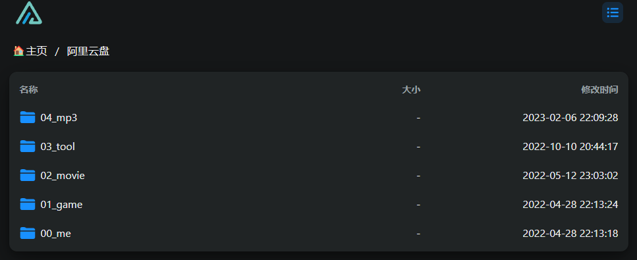The width and height of the screenshot is (637, 260).
Task: Open the 01_game folder name
Action: [61, 205]
